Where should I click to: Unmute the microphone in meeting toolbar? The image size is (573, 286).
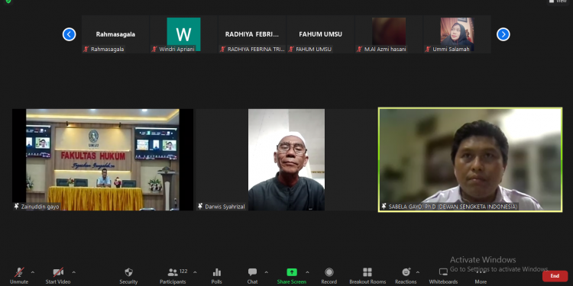[x=19, y=276]
